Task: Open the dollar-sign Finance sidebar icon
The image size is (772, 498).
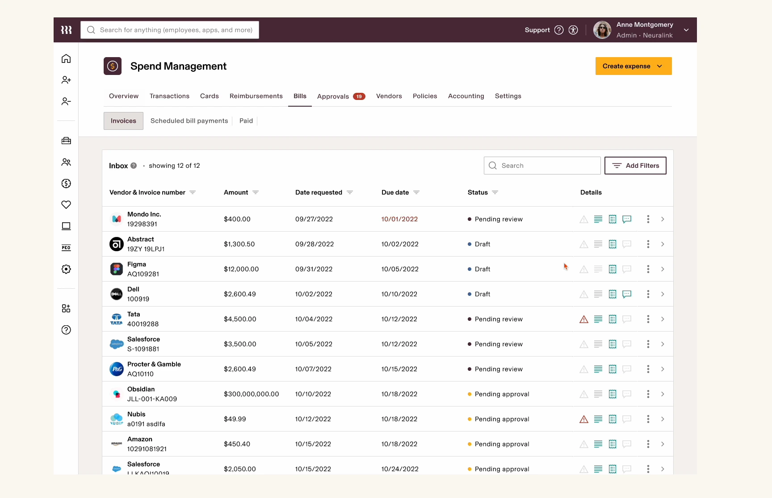Action: (66, 183)
